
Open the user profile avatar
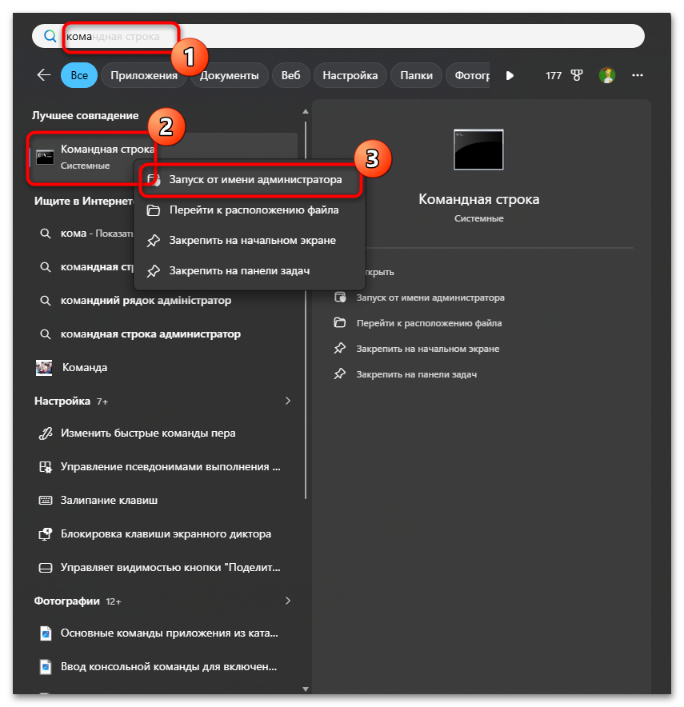607,75
